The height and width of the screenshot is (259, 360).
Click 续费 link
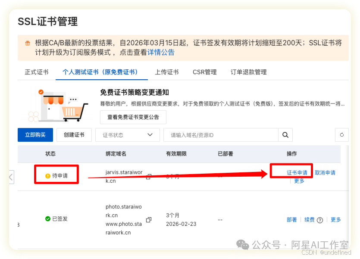point(309,220)
